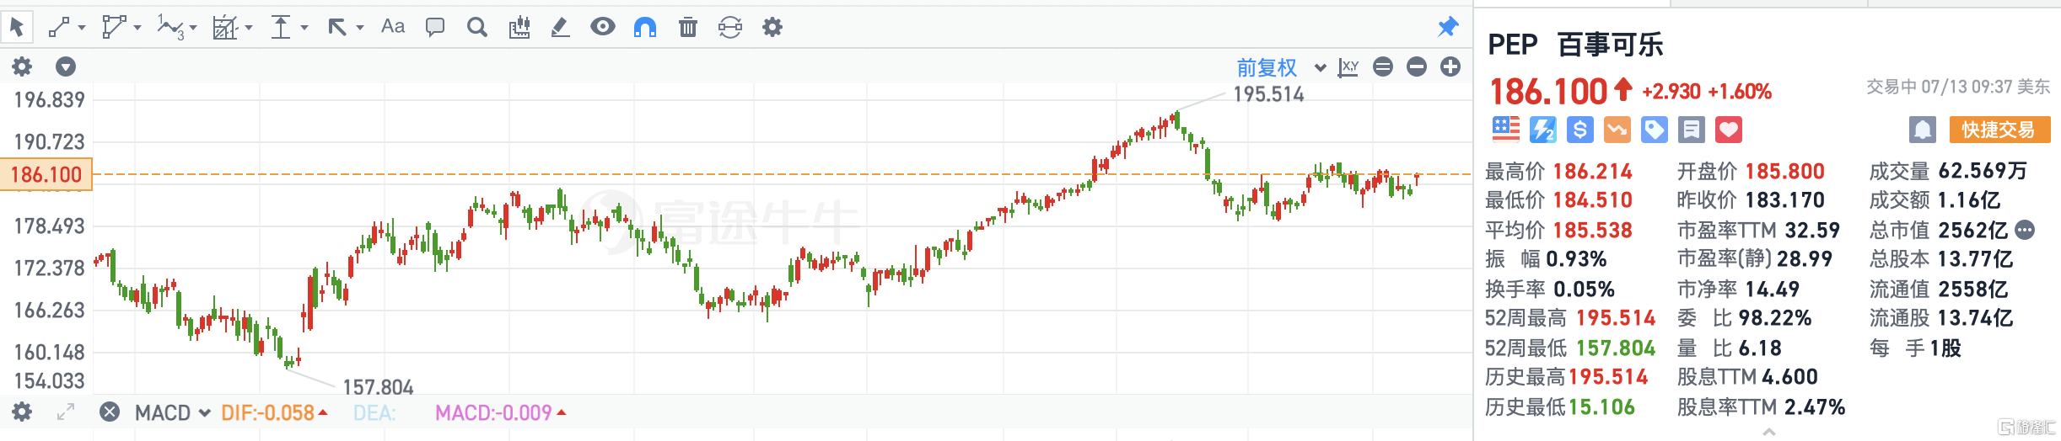2061x441 pixels.
Task: Click the X,Y coordinate axis icon
Action: click(x=1349, y=67)
